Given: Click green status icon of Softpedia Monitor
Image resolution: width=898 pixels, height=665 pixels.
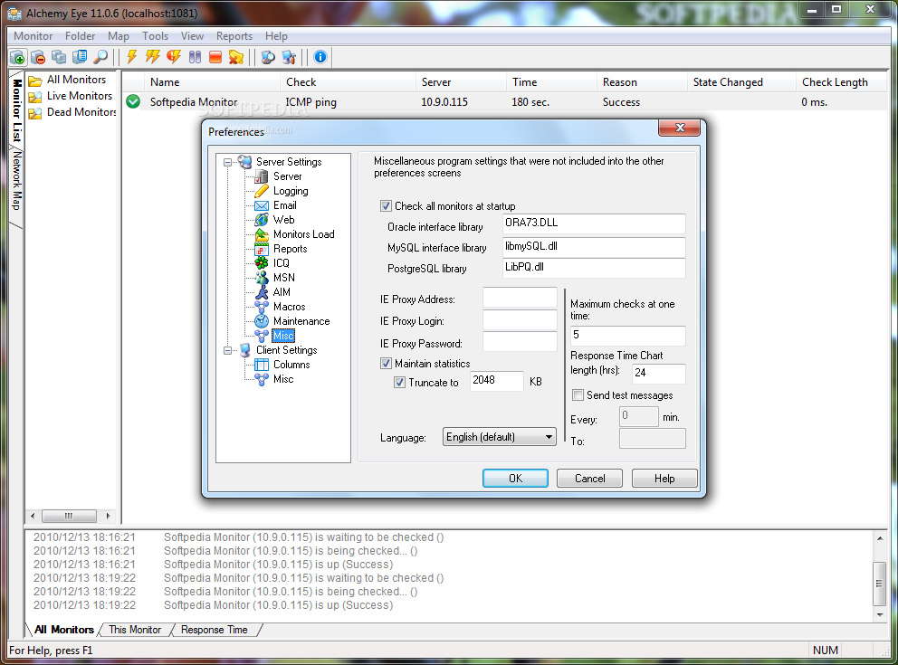Looking at the screenshot, I should click(133, 102).
